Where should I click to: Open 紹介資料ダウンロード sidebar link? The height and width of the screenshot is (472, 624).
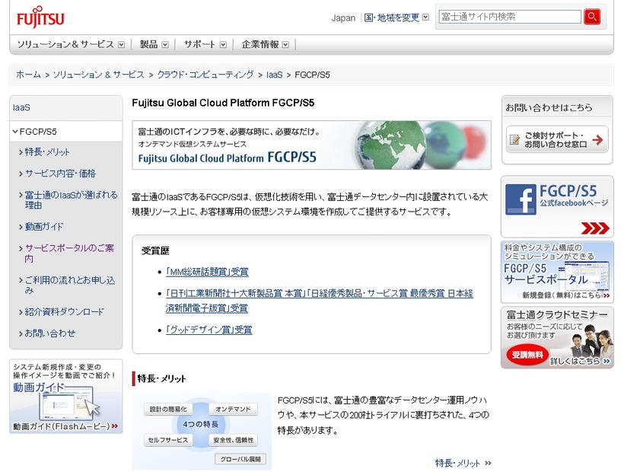click(x=64, y=311)
